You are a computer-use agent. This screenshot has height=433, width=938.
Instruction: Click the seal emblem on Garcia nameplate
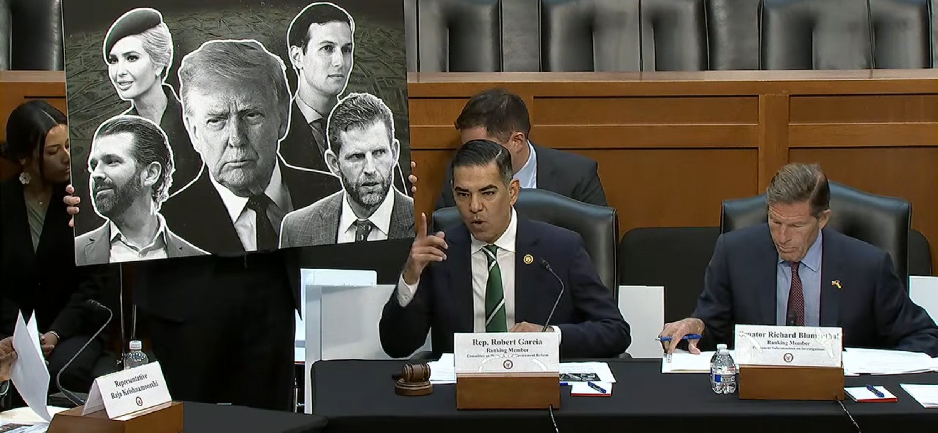pos(507,364)
